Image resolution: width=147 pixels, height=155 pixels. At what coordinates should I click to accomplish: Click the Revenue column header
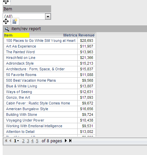(86, 35)
